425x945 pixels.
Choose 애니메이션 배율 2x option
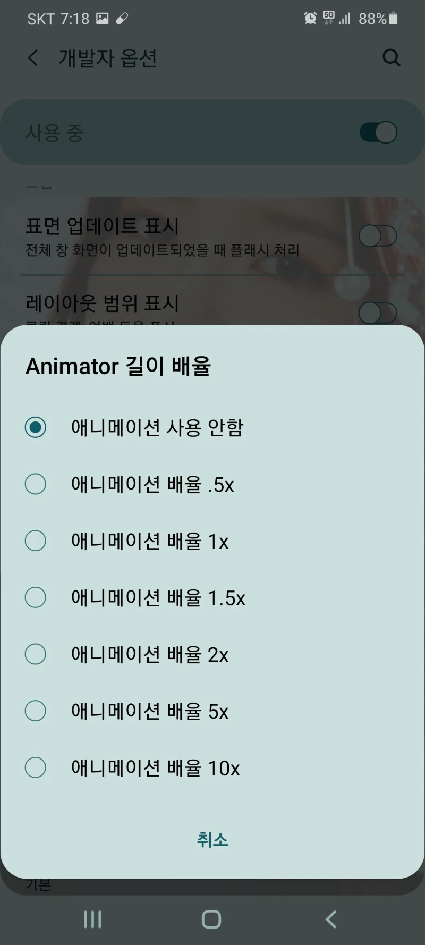click(x=36, y=654)
